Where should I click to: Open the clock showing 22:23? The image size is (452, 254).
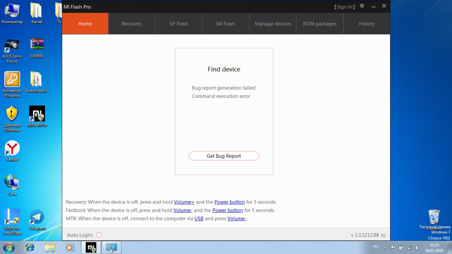tap(434, 247)
